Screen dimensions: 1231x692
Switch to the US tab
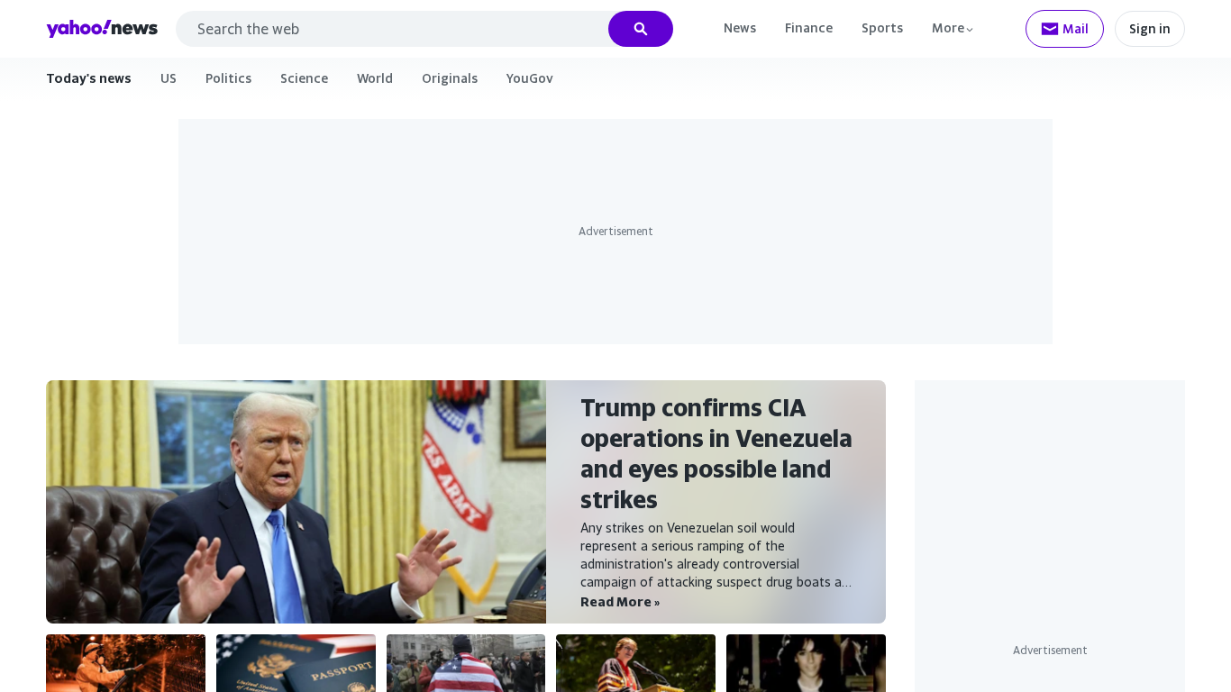point(169,78)
